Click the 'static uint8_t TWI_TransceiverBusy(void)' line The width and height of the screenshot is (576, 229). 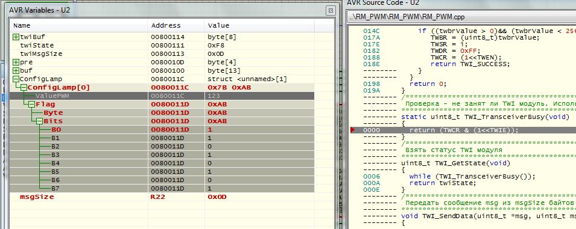[x=485, y=117]
